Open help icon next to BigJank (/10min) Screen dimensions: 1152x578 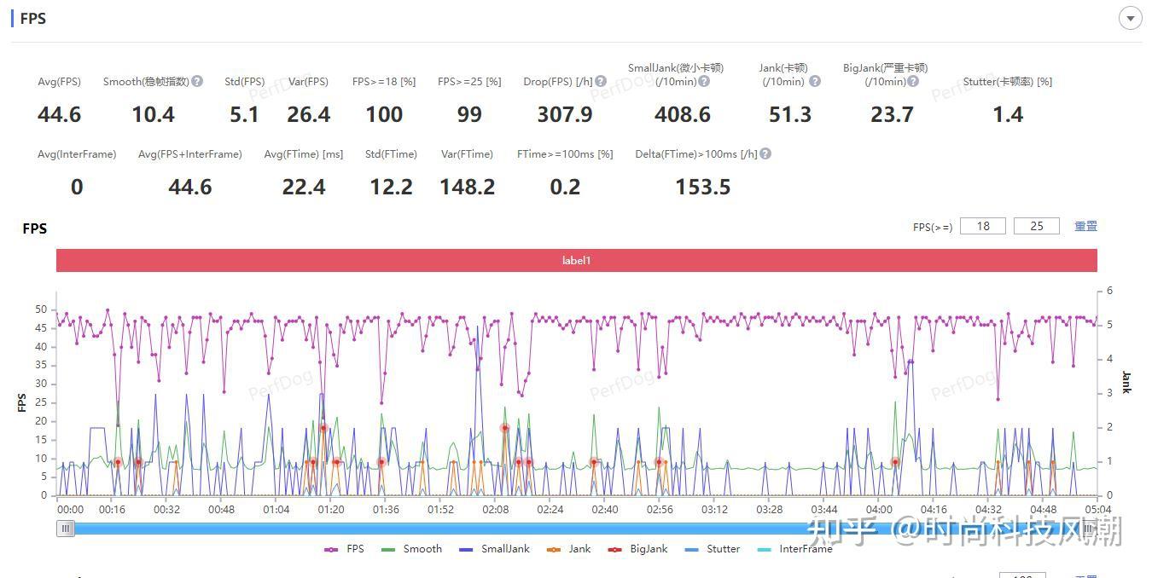[913, 82]
